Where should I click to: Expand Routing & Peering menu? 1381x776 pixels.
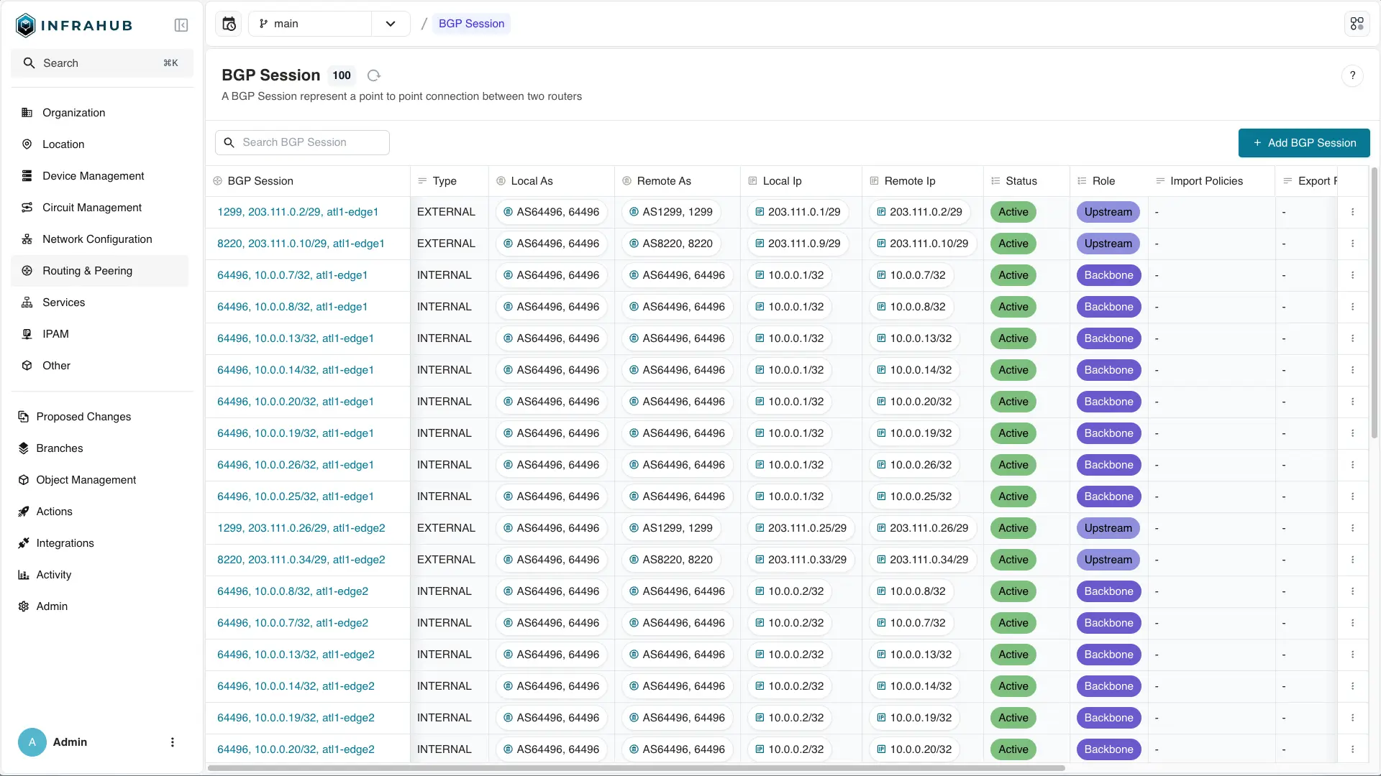pos(100,271)
